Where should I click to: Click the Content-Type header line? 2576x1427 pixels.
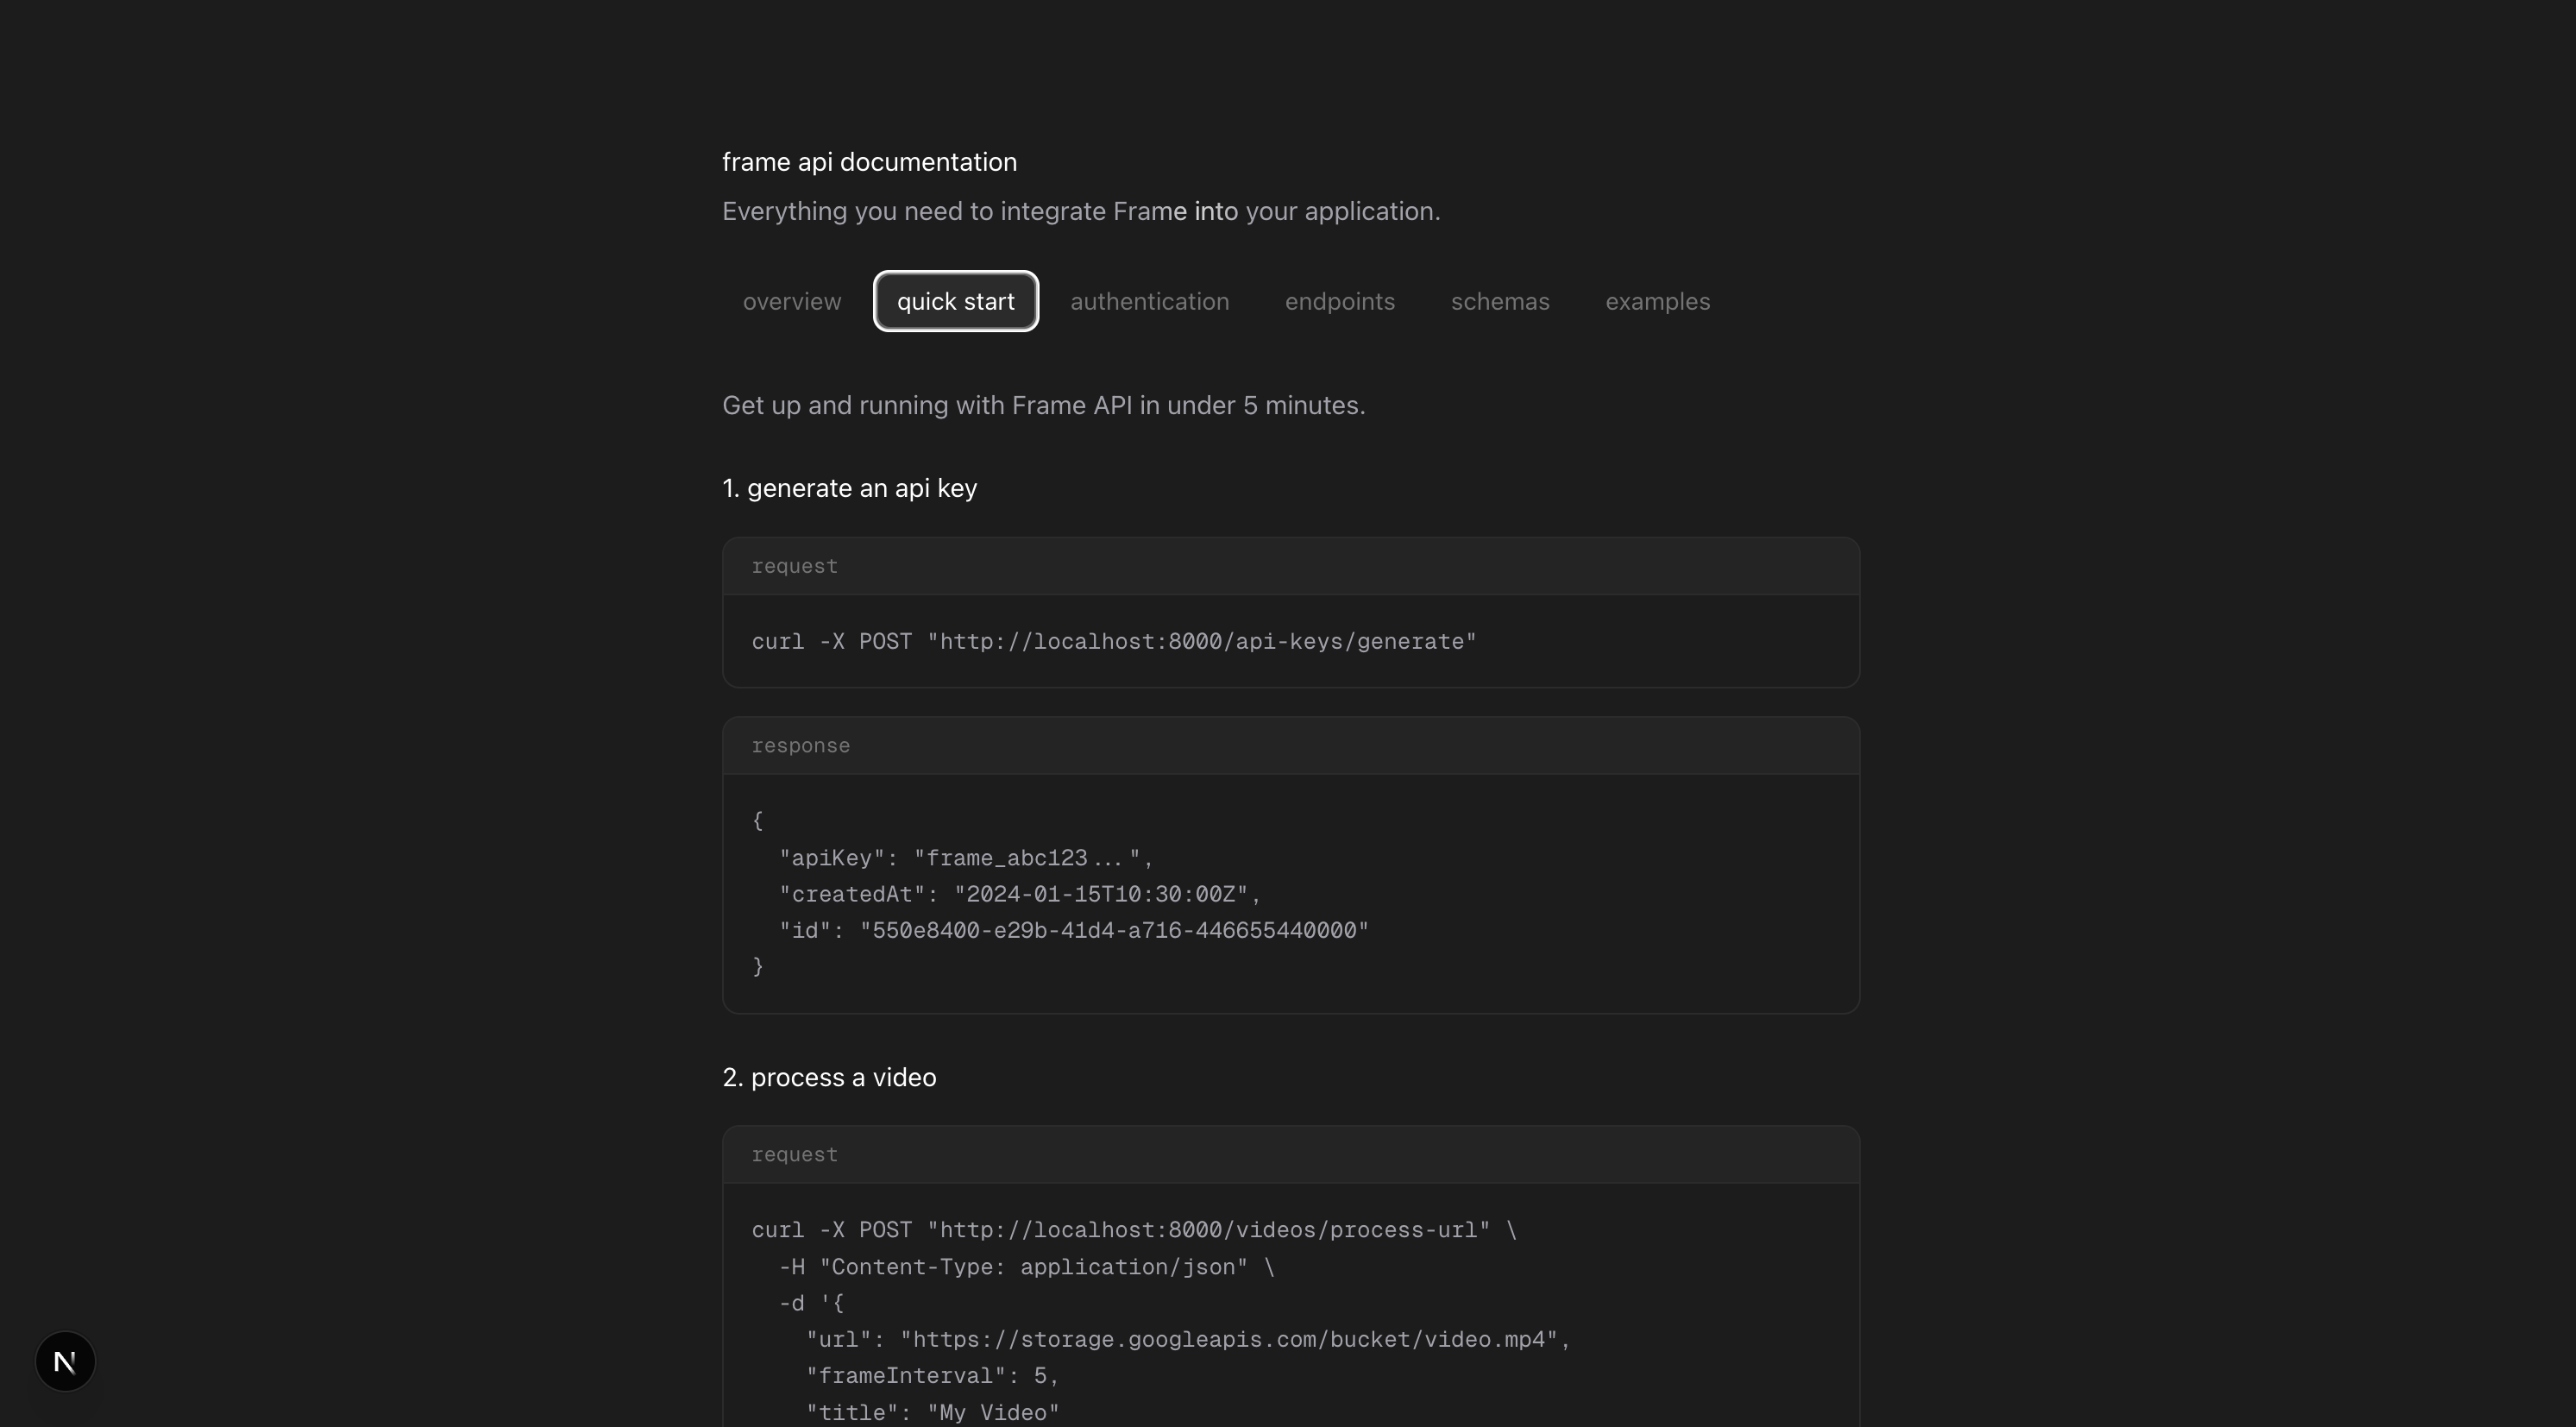click(1025, 1267)
